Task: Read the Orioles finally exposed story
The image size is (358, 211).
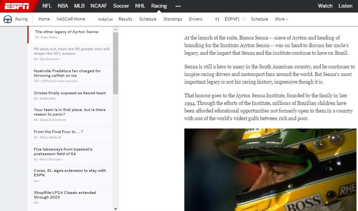Action: pos(70,93)
